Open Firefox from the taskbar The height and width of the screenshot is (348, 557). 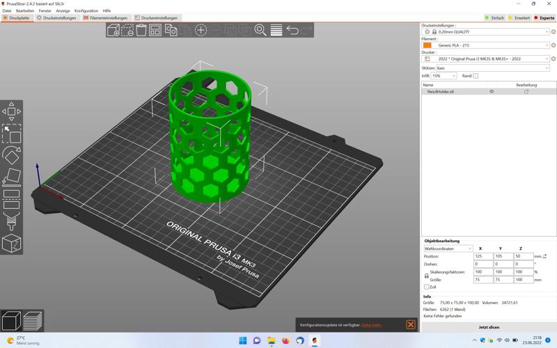click(285, 340)
